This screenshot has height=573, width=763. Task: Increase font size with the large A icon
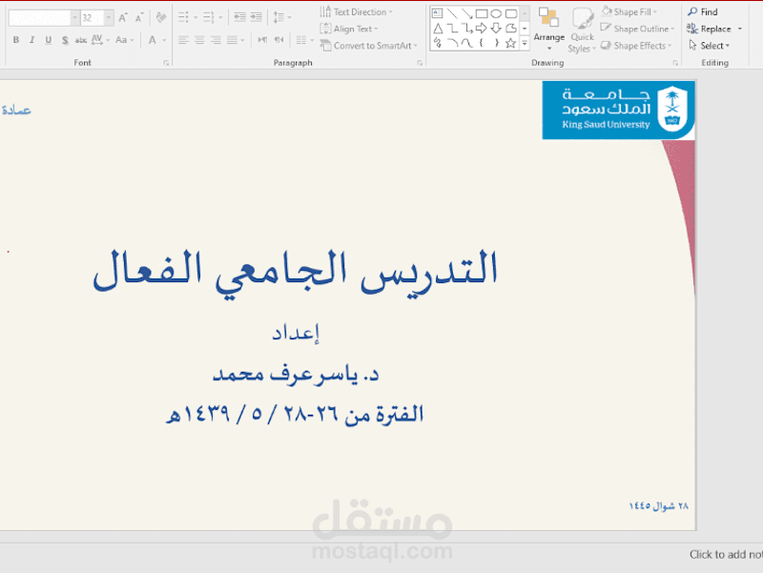[x=123, y=18]
